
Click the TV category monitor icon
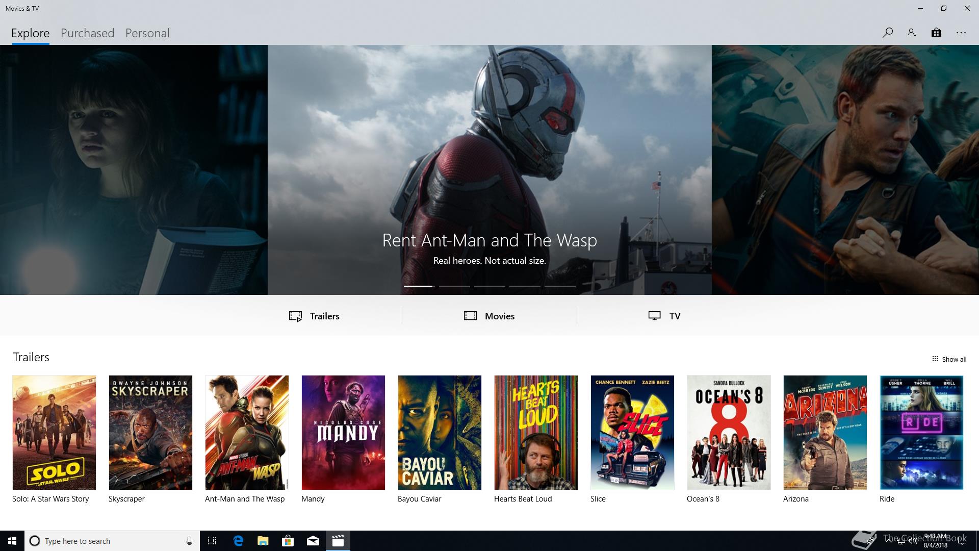655,316
